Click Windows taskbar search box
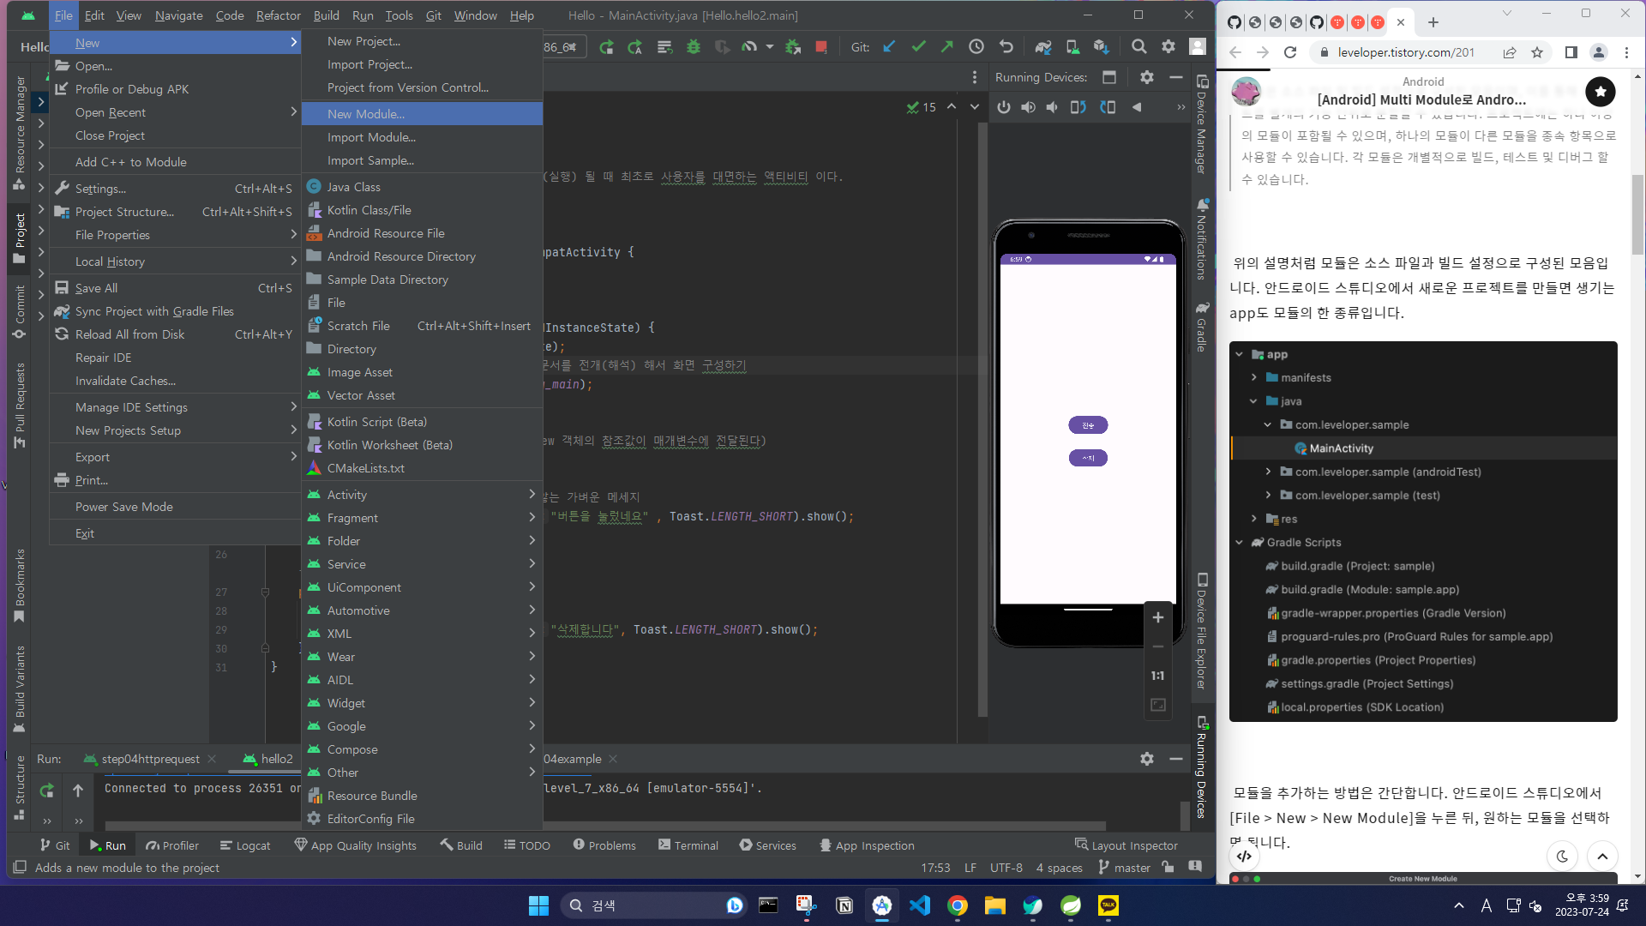1646x926 pixels. 653,905
